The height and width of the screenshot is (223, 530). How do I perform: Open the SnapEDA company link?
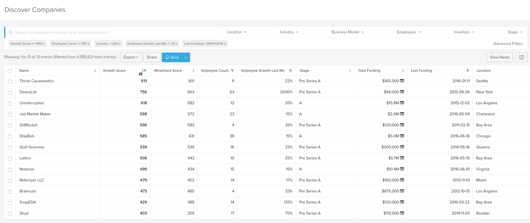(x=28, y=202)
